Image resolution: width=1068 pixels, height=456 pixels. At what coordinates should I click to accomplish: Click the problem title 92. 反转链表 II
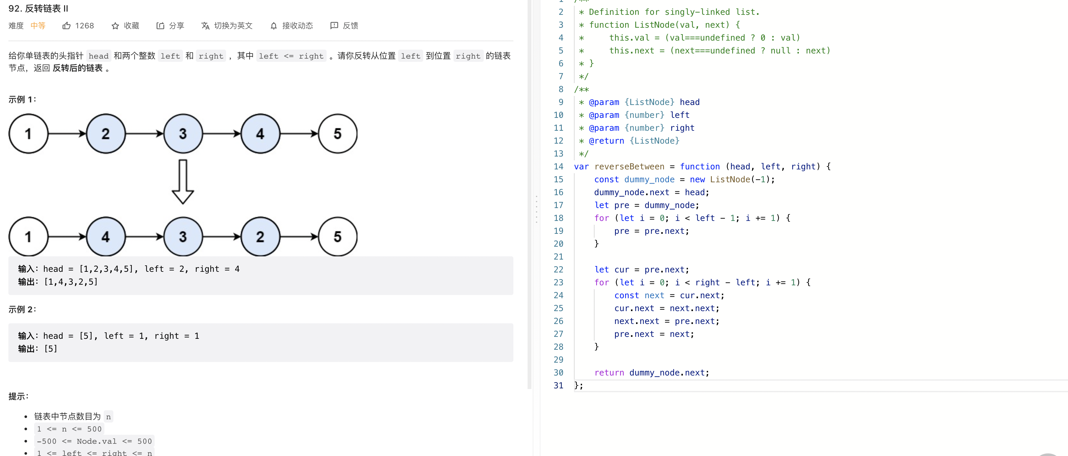38,8
